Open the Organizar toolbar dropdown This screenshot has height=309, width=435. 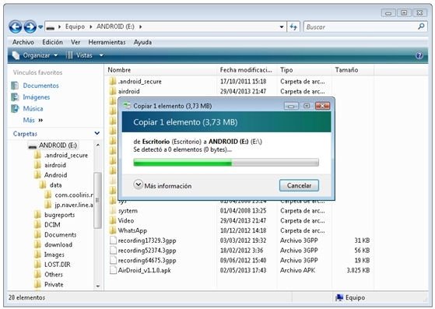click(x=35, y=55)
